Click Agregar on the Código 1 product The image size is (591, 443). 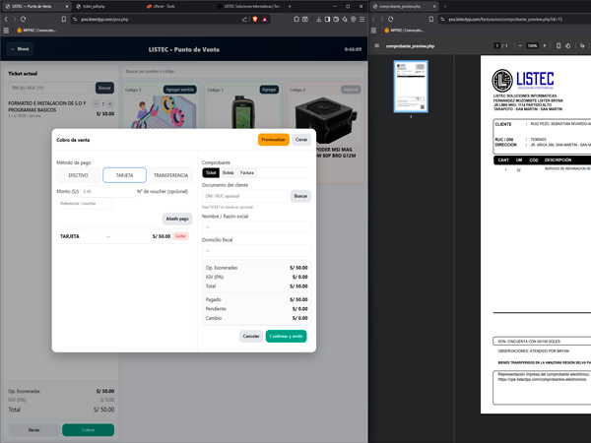pos(269,90)
